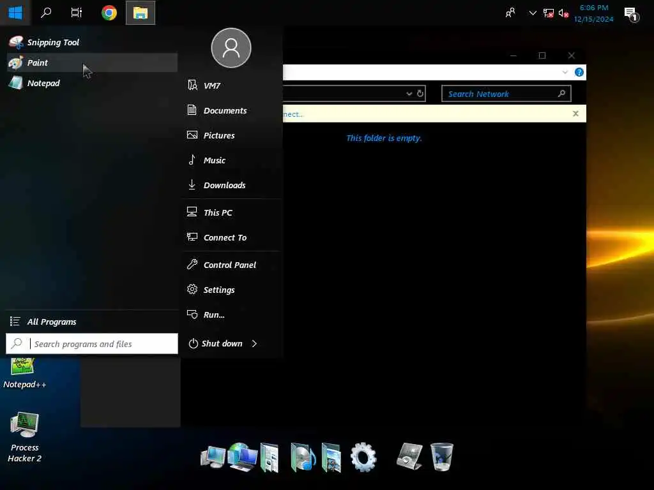Open Process Hacker 2 desktop icon
This screenshot has width=654, height=490.
24,438
